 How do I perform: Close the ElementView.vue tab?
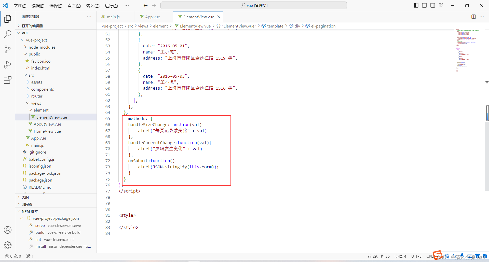[x=219, y=17]
